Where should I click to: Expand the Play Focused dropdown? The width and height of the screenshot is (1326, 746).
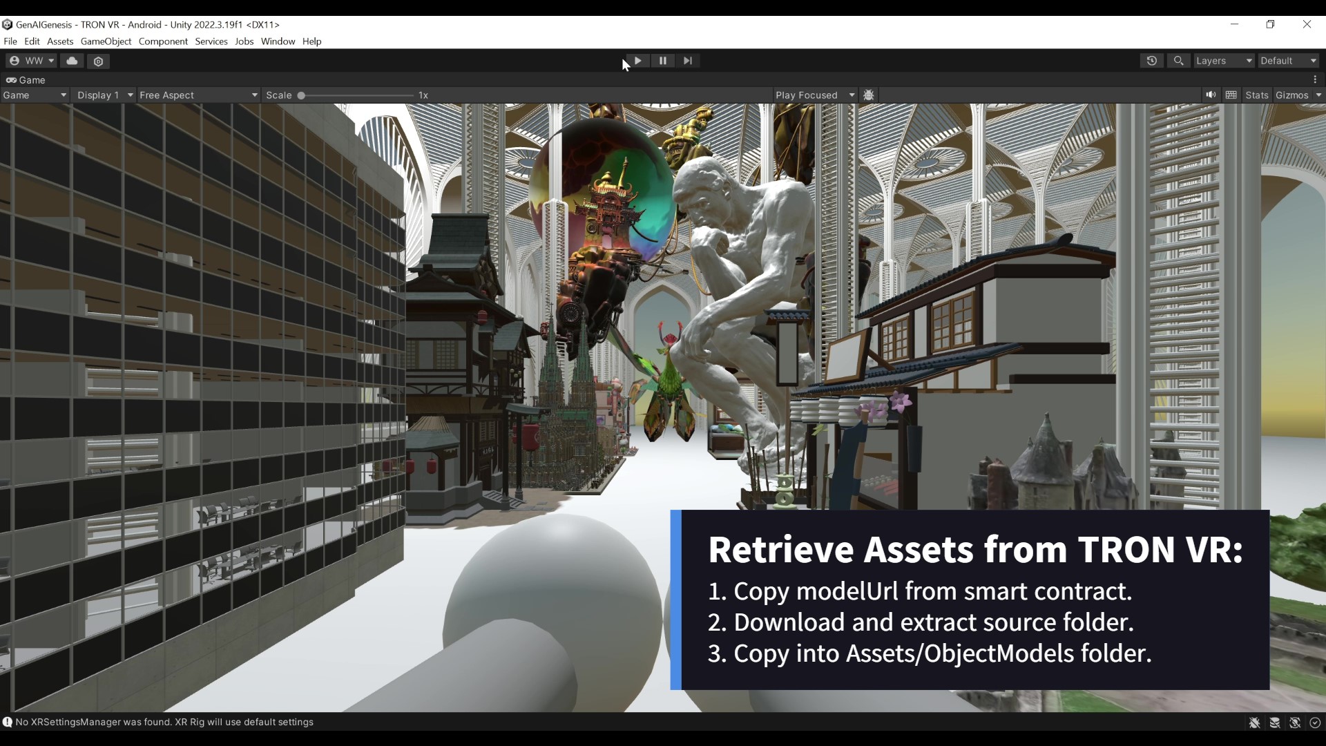[x=815, y=95]
